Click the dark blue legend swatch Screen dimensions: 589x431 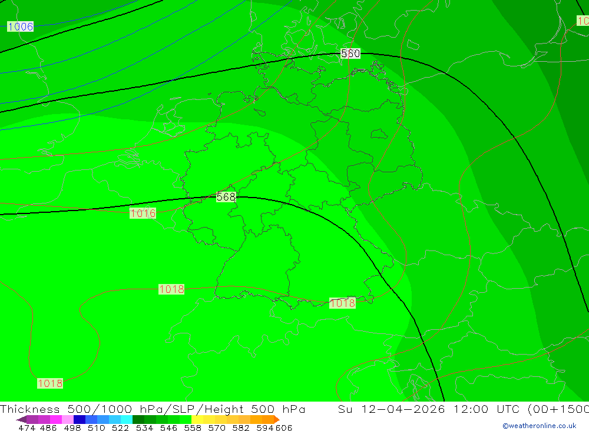click(x=80, y=419)
